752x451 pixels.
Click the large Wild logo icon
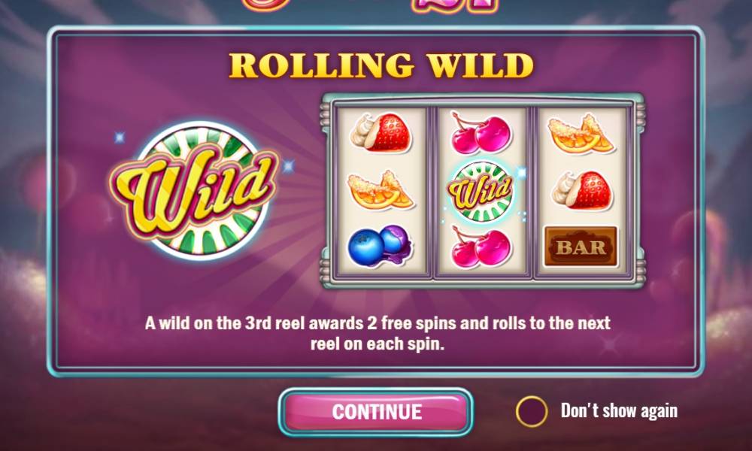tap(194, 189)
